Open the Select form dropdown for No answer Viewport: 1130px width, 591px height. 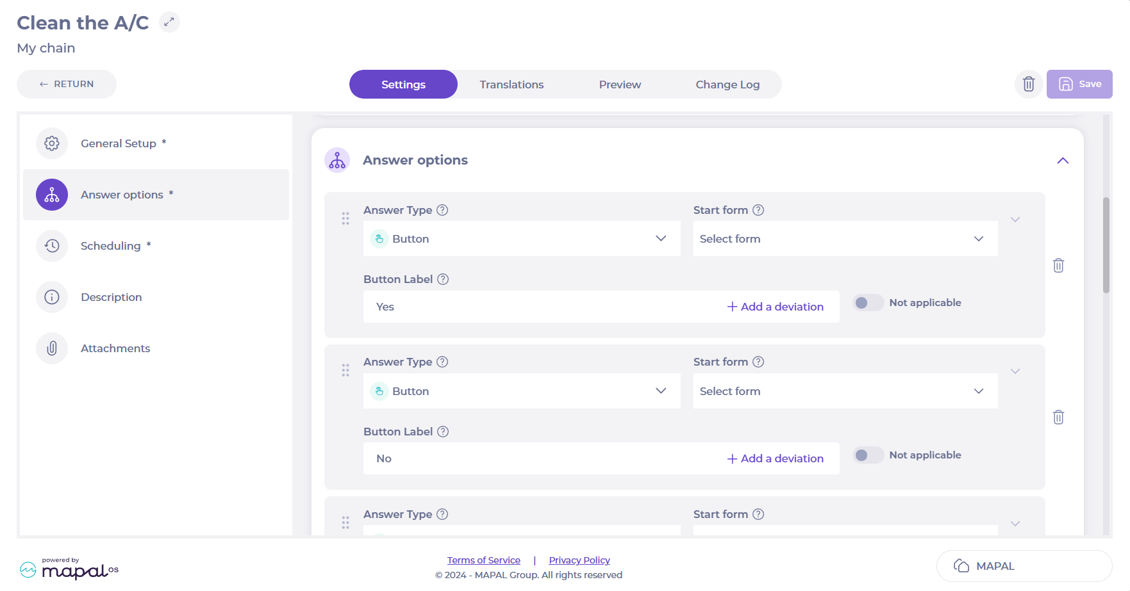845,391
